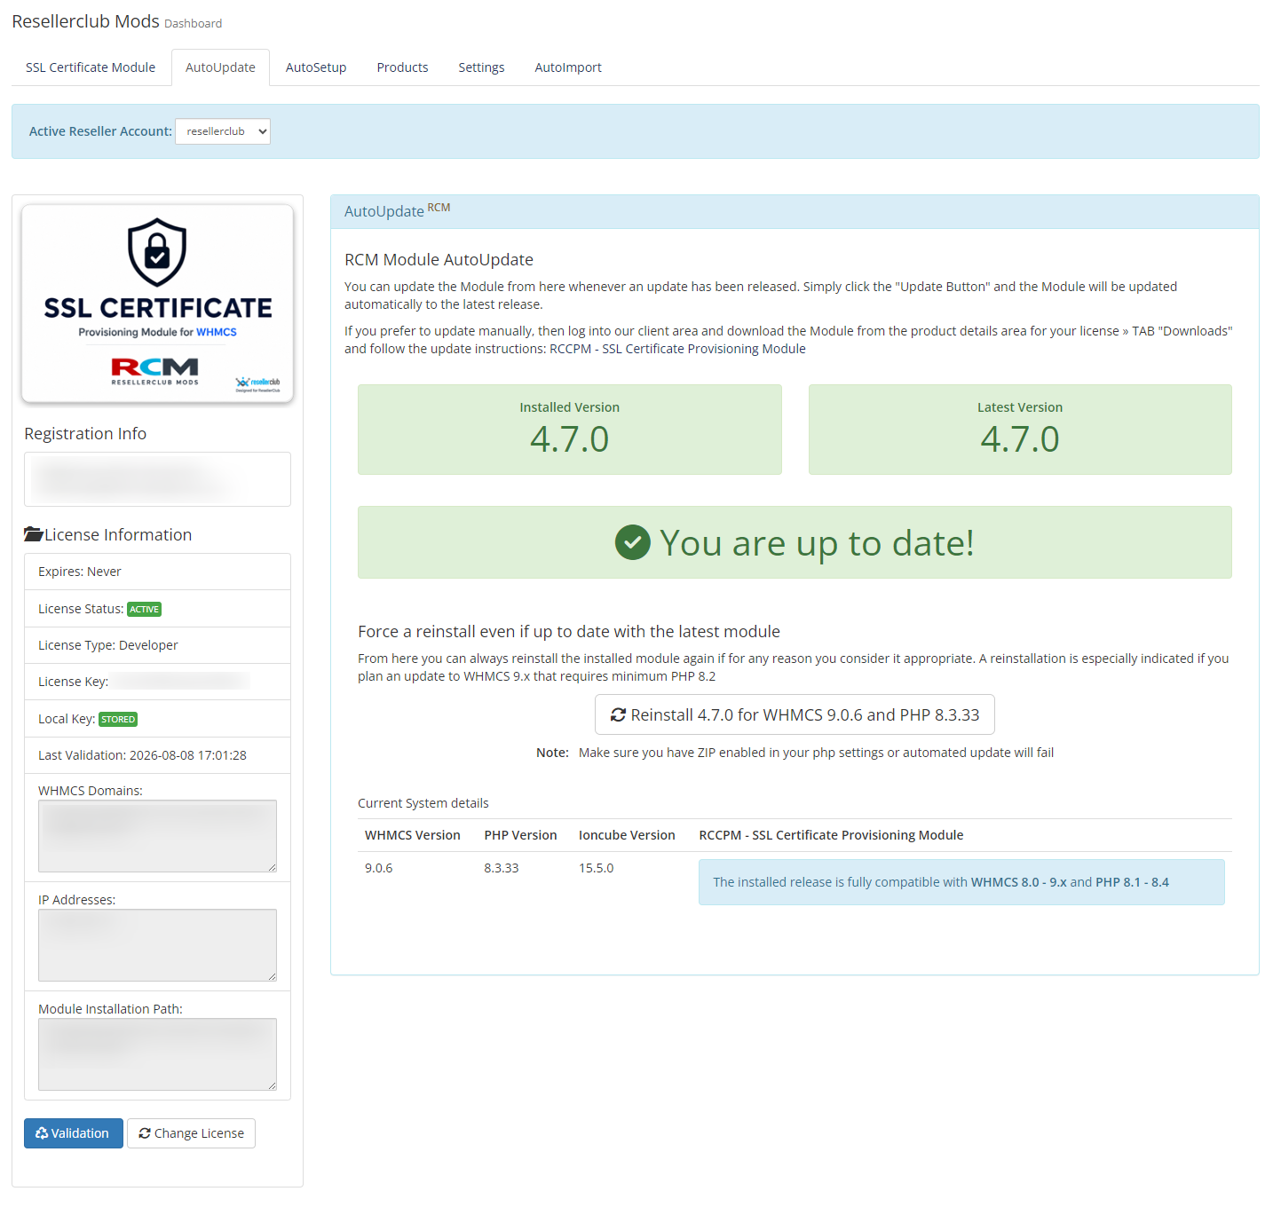The image size is (1273, 1215).
Task: Open the SSL Certificate Module tab
Action: (91, 67)
